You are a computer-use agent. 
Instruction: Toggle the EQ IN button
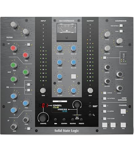[x=29, y=90]
